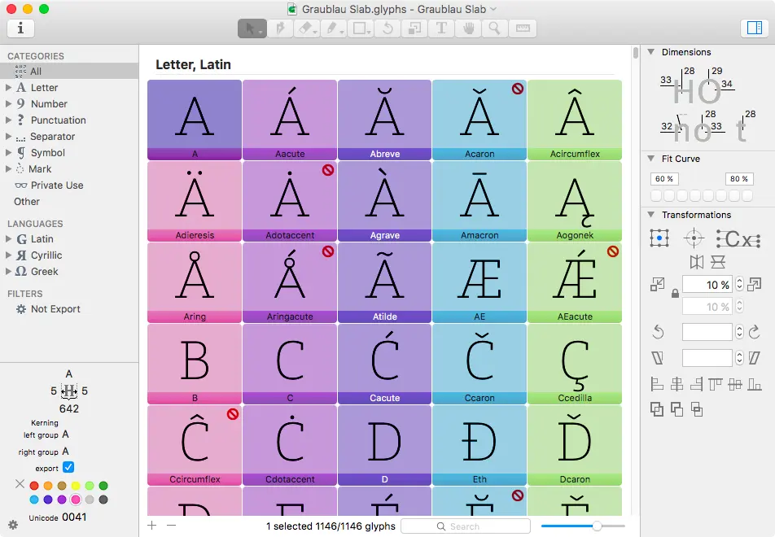Select the pen draw tool
Viewport: 775px width, 537px height.
(x=280, y=28)
